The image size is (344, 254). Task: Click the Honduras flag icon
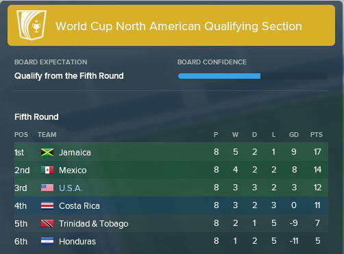[x=47, y=241]
